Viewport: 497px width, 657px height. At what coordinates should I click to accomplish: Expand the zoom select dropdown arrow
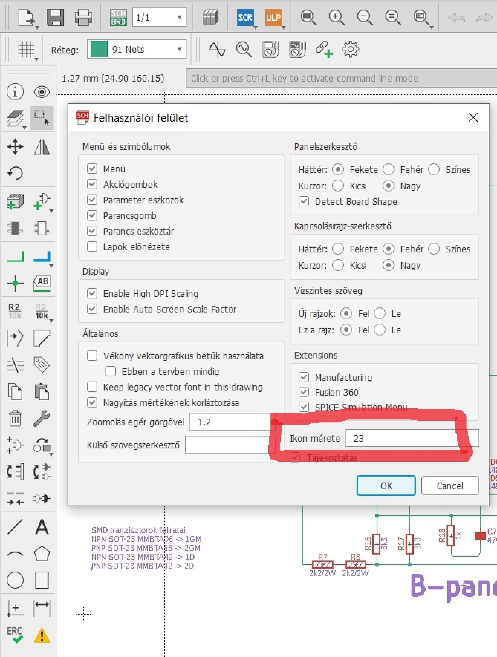[431, 27]
